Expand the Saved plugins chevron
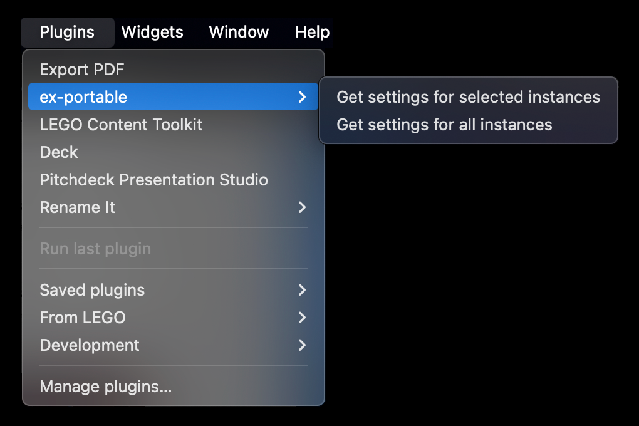Screen dimensions: 639x426 tap(302, 290)
